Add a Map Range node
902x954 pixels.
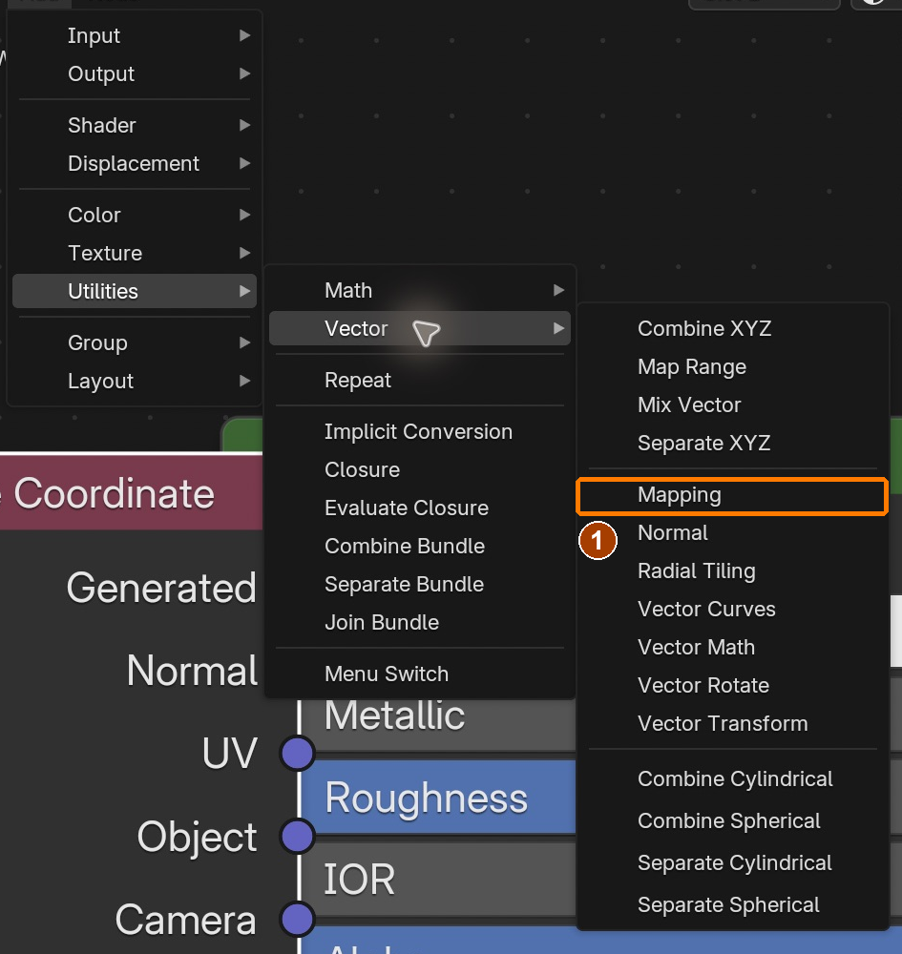click(733, 367)
